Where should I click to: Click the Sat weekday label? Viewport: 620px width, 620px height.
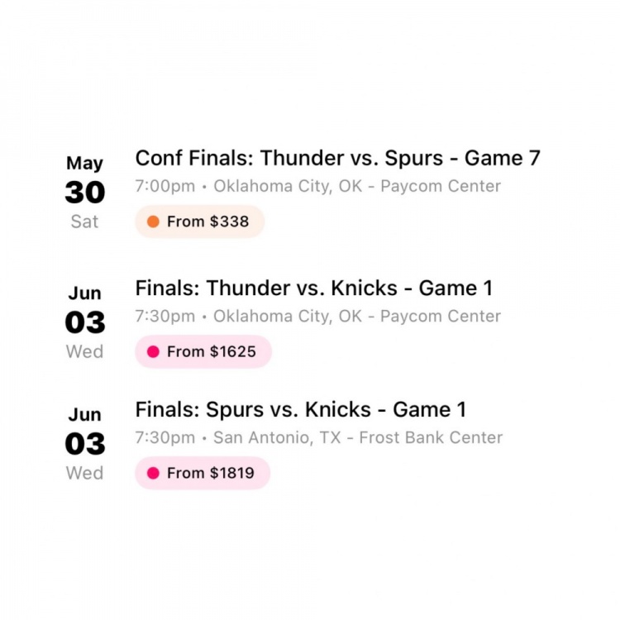tap(84, 222)
